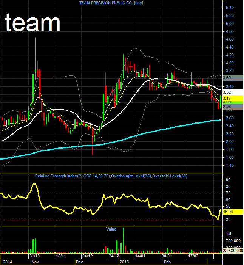This screenshot has width=244, height=265.
Task: Select the 60 label on RSI axis
Action: point(228,200)
